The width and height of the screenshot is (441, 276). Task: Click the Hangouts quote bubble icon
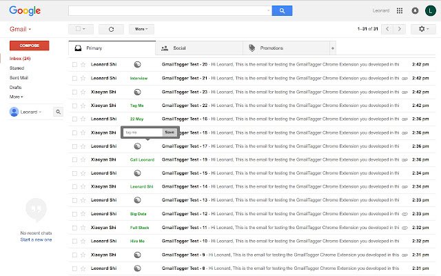pyautogui.click(x=36, y=209)
